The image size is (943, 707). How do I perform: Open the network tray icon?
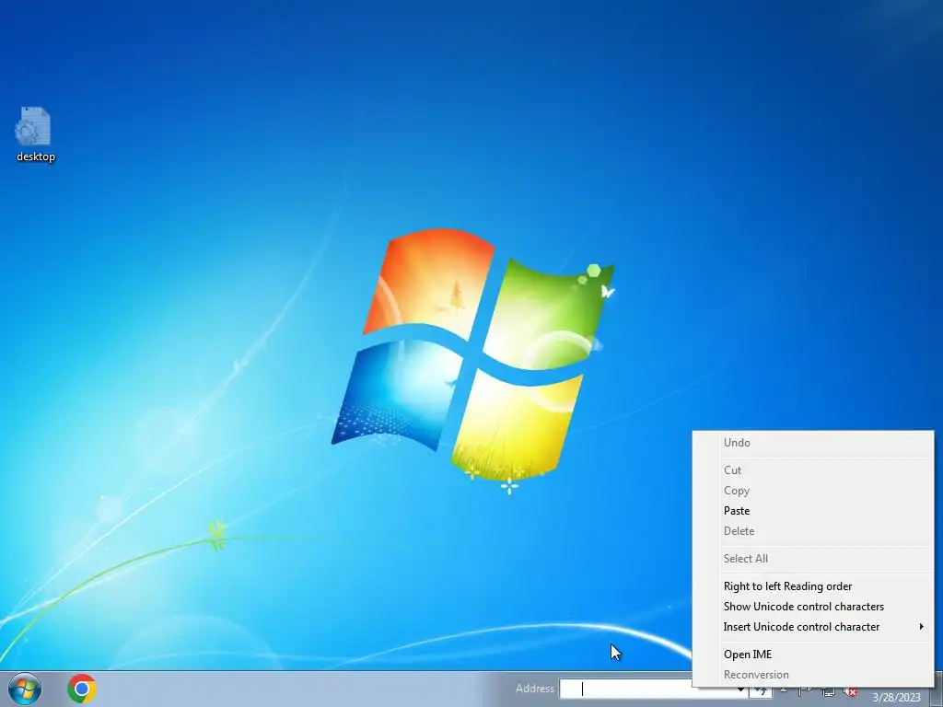pyautogui.click(x=828, y=692)
